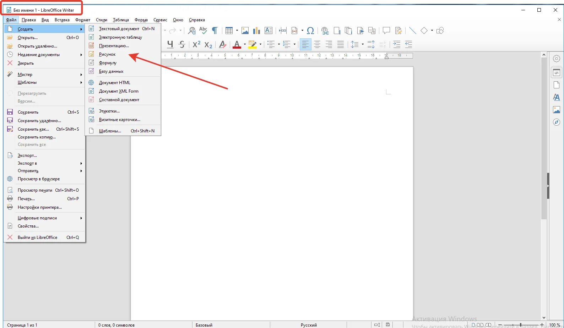The height and width of the screenshot is (328, 564).
Task: Toggle automatic spell checking
Action: (x=203, y=31)
